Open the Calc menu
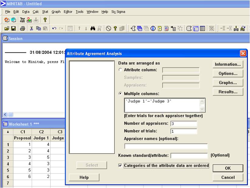The width and height of the screenshot is (250, 188). tap(36, 12)
